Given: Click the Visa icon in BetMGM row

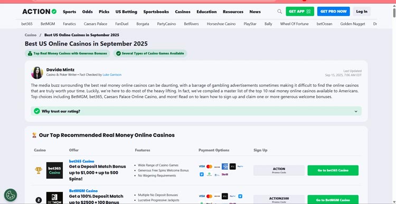Looking at the screenshot, I should pyautogui.click(x=202, y=196).
